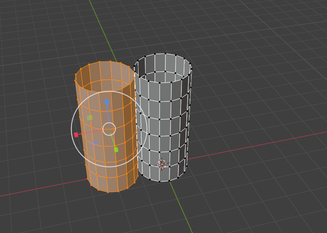The image size is (327, 233).
Task: Click the blue Z-axis gizmo line shaft
Action: tap(108, 114)
